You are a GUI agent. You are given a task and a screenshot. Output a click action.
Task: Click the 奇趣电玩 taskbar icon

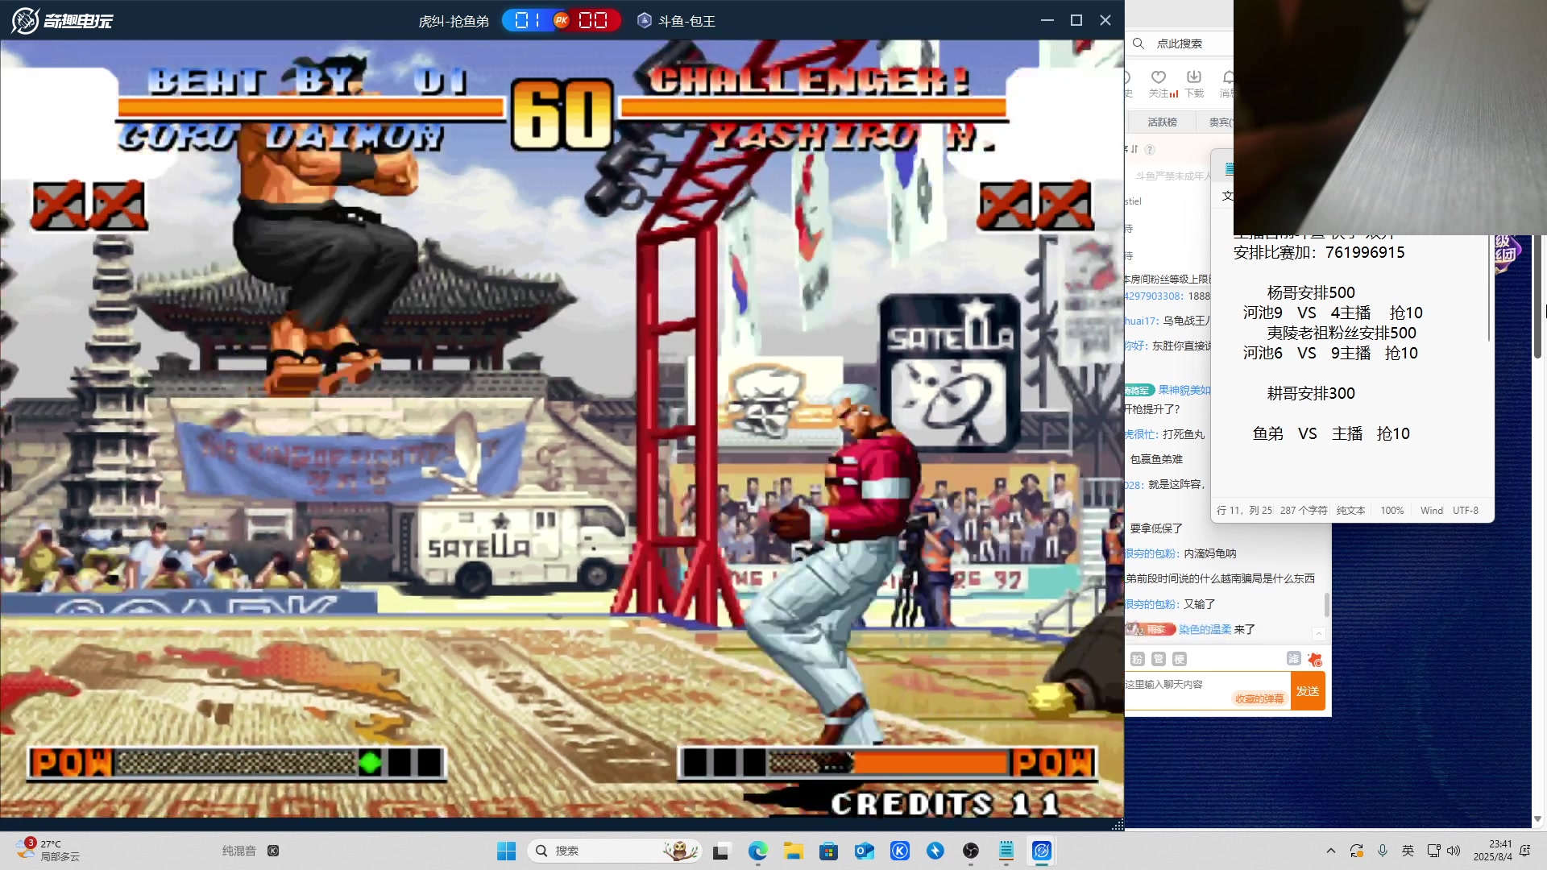(x=1042, y=851)
